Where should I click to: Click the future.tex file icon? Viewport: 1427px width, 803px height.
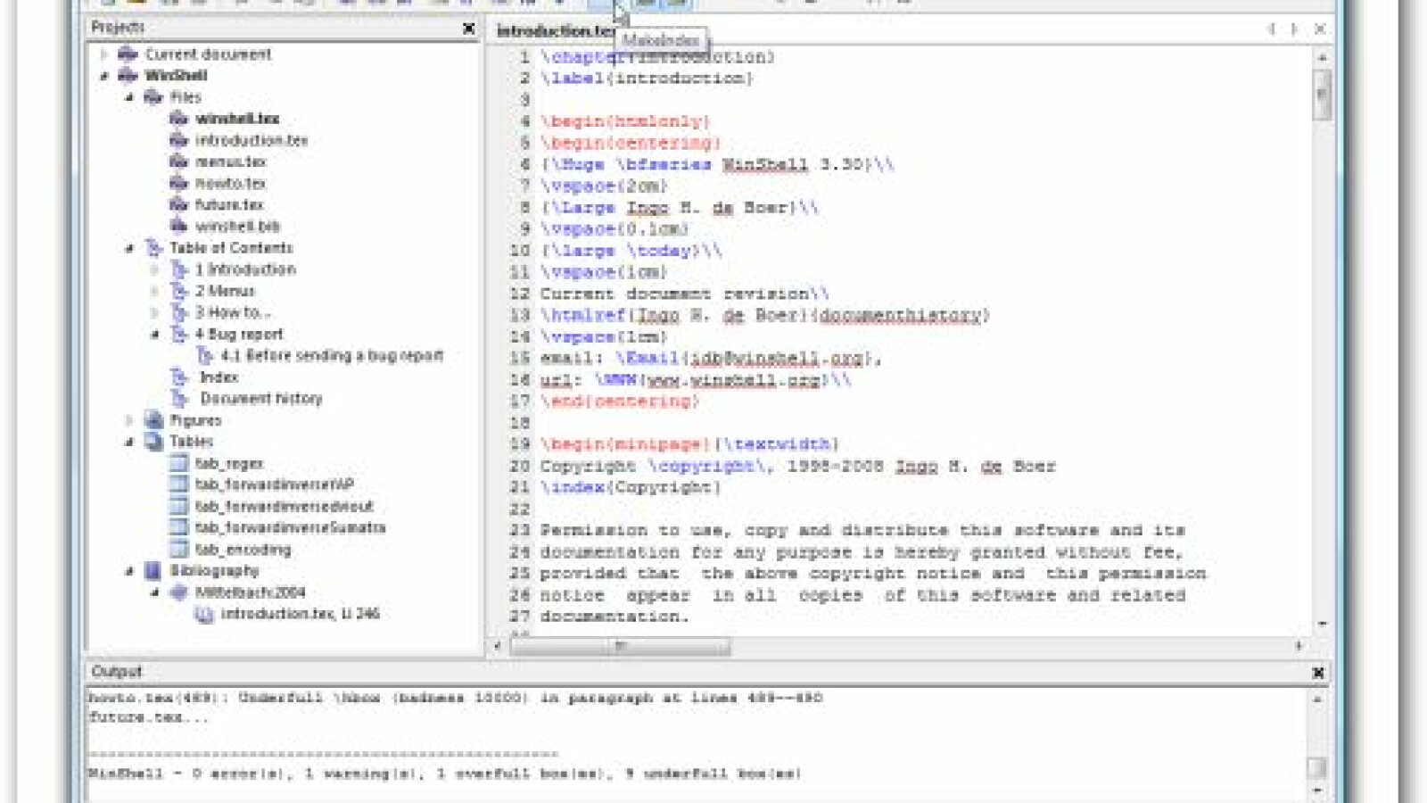tap(178, 204)
